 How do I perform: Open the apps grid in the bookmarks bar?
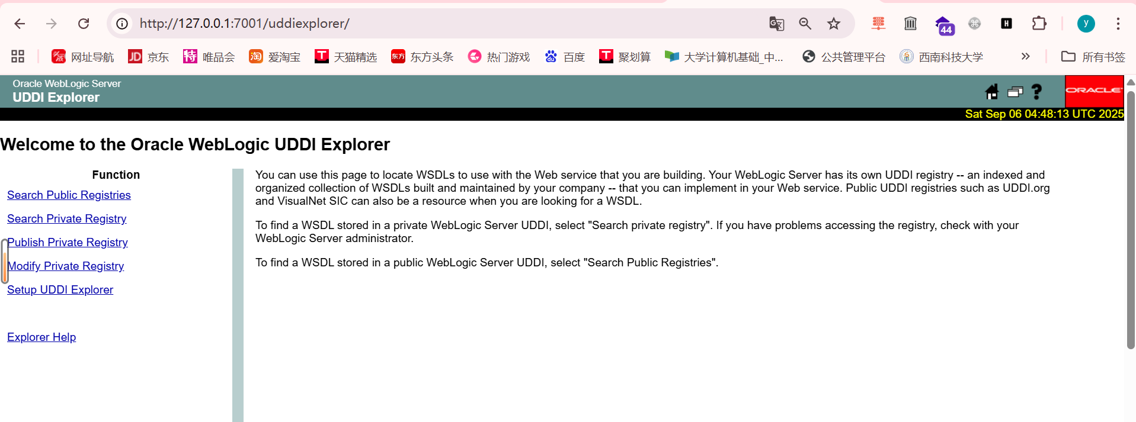tap(18, 56)
